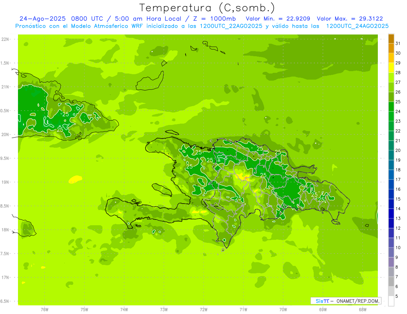Click the '76W' longitude axis label

click(x=44, y=309)
